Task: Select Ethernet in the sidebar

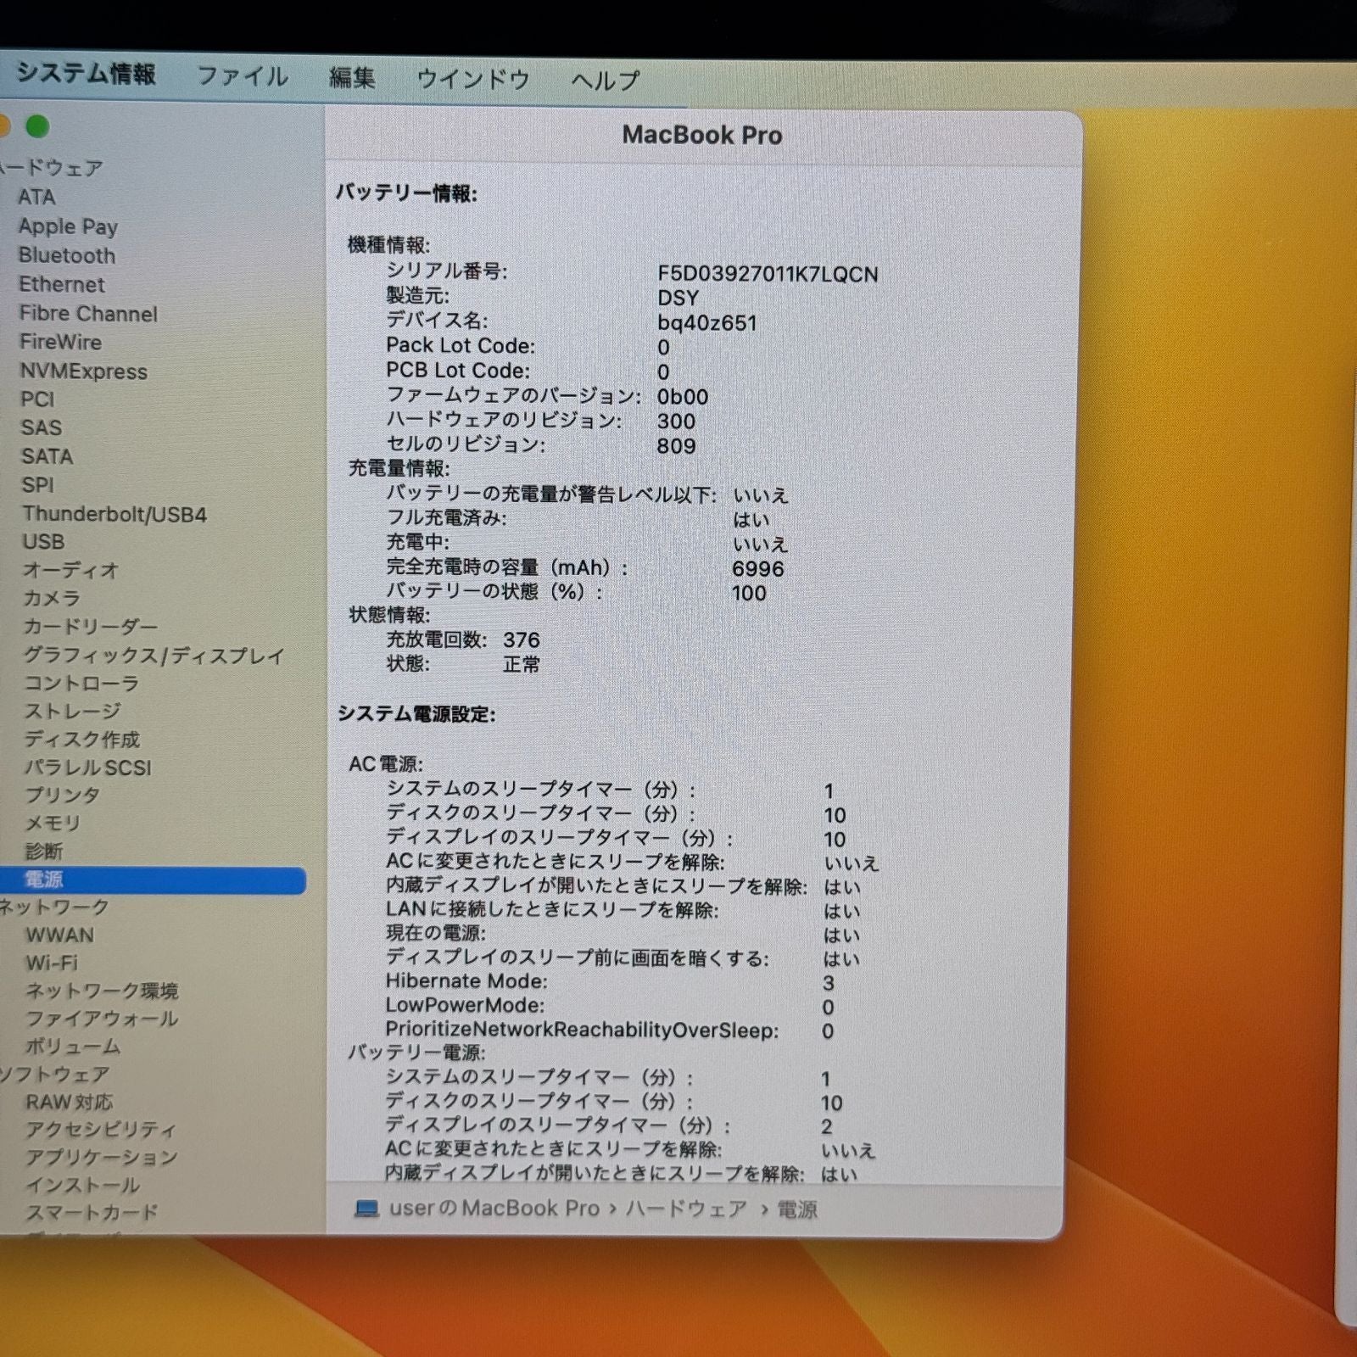Action: 62,284
